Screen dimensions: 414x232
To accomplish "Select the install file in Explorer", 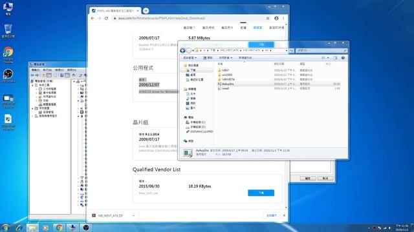I will 223,89.
